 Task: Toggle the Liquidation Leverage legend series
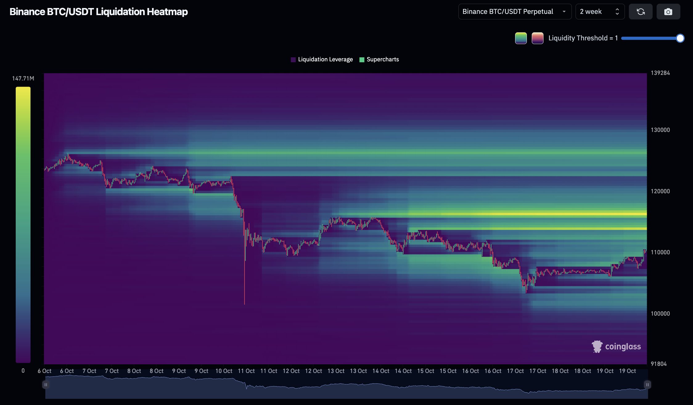[x=325, y=59]
